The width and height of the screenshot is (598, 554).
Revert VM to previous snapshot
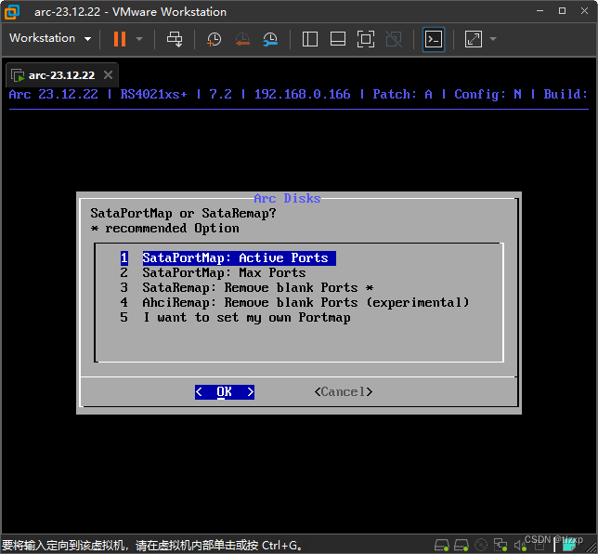tap(242, 39)
